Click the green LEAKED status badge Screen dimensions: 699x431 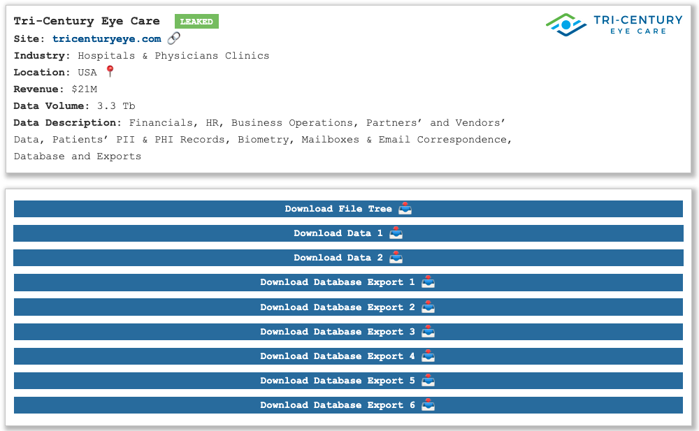(196, 22)
